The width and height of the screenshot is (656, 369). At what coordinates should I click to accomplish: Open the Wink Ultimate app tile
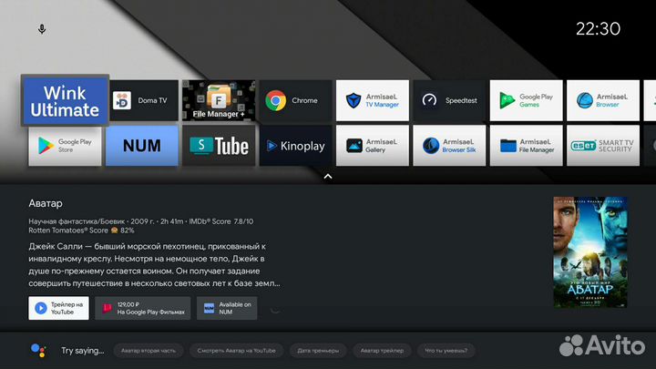[65, 100]
